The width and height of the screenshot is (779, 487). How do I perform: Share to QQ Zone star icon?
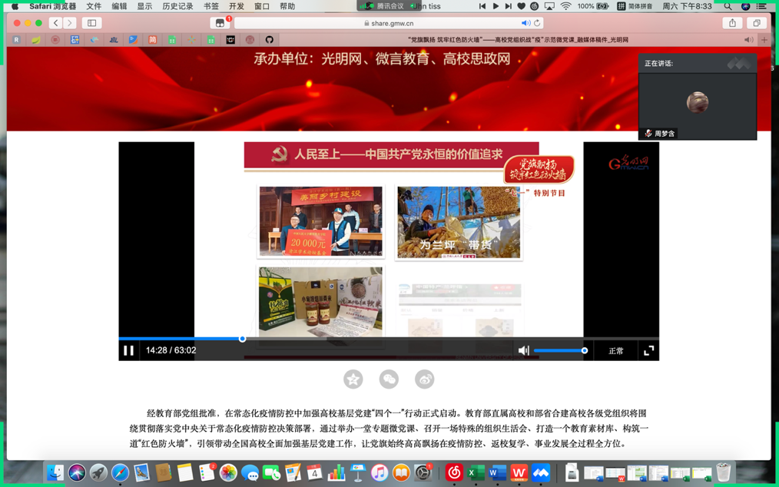point(353,379)
